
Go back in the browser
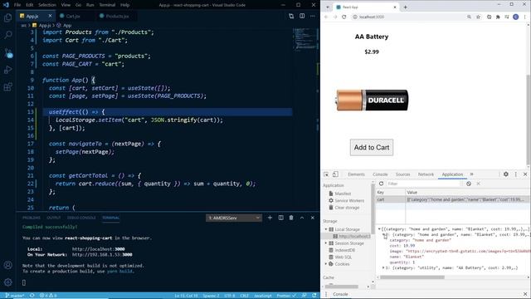coord(326,17)
